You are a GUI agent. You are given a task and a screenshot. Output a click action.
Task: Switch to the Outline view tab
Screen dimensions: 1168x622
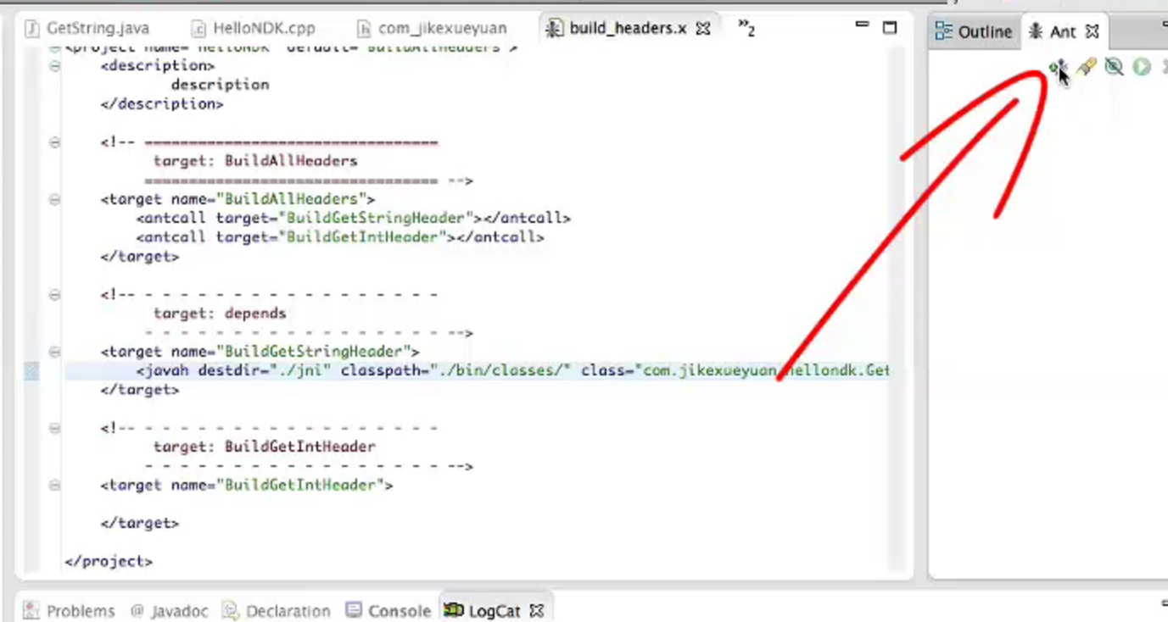(974, 31)
